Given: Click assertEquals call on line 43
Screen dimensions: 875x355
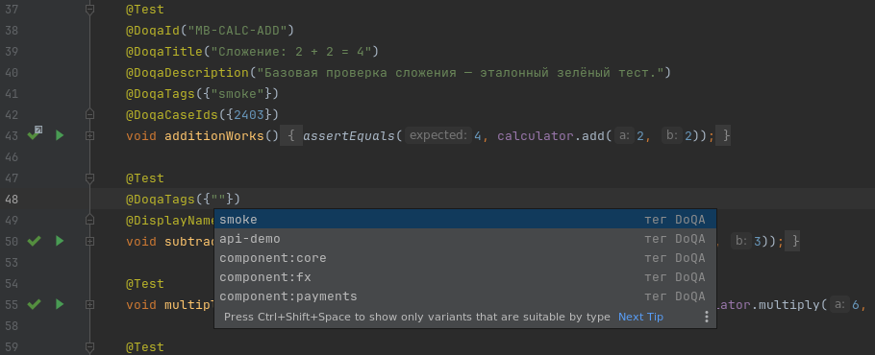Looking at the screenshot, I should tap(349, 136).
